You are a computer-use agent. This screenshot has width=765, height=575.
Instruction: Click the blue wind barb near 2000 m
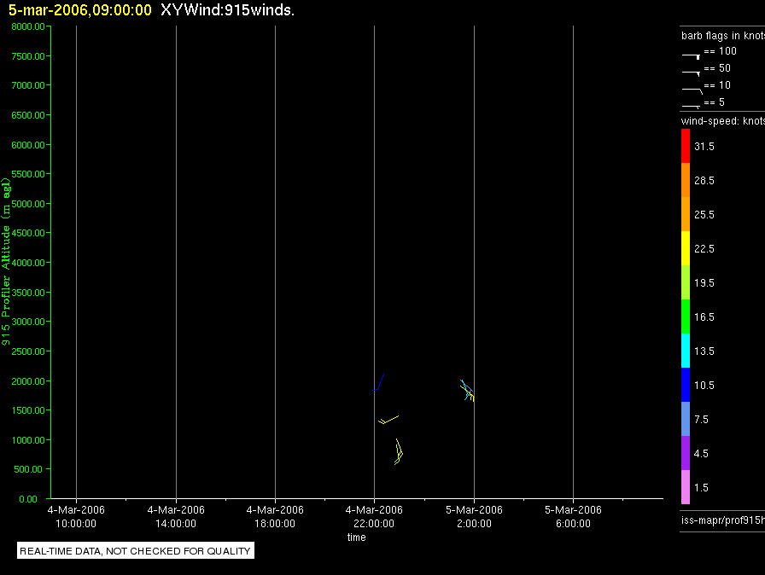click(x=379, y=382)
